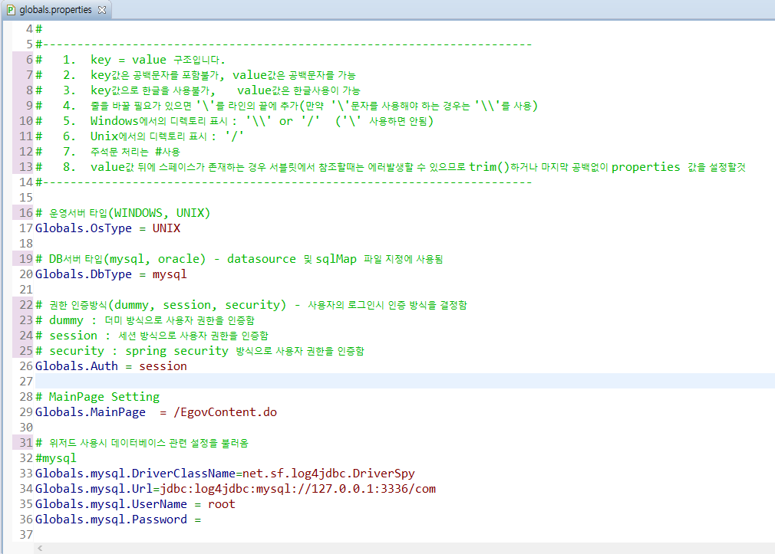Viewport: 775px width, 554px height.
Task: Place cursor after Globals.mysql.Password equals sign
Action: point(203,520)
